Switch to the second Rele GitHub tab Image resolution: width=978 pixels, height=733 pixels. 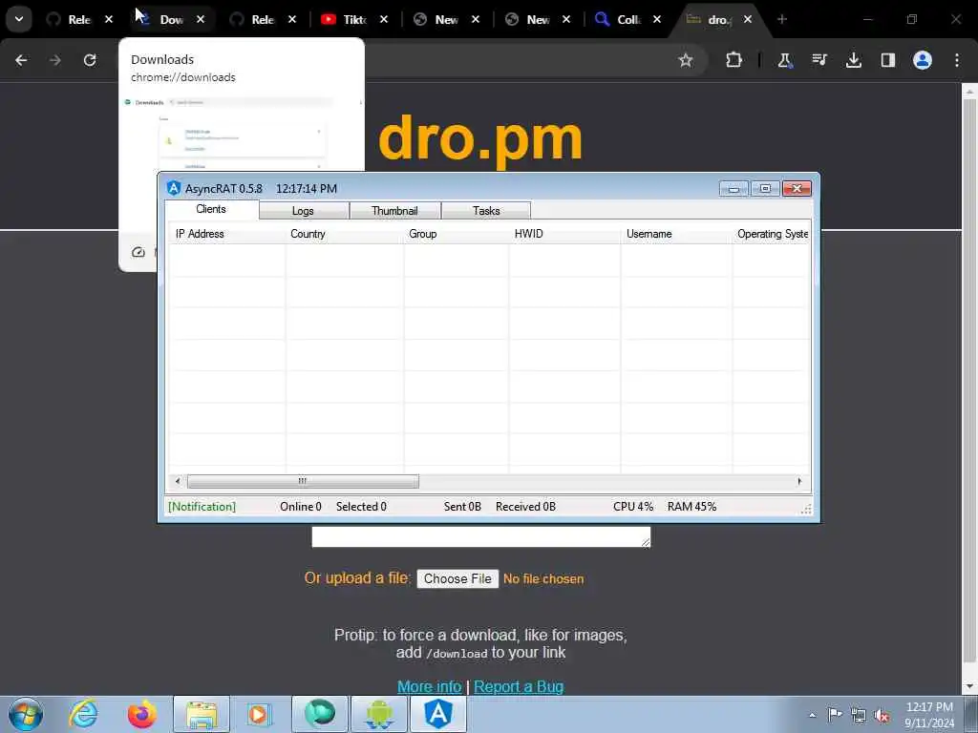click(253, 19)
